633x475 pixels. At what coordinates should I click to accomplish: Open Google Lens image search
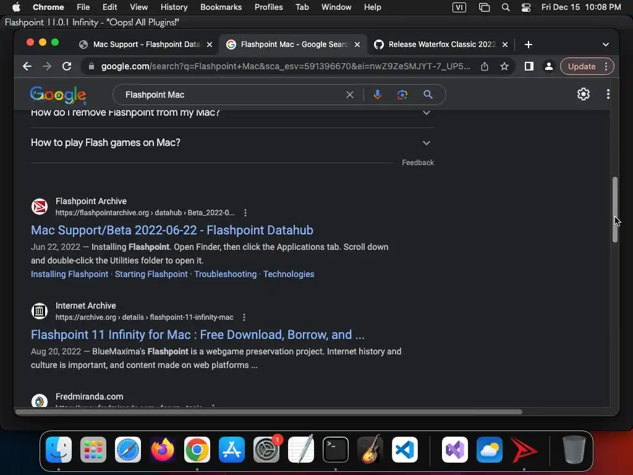click(x=402, y=95)
